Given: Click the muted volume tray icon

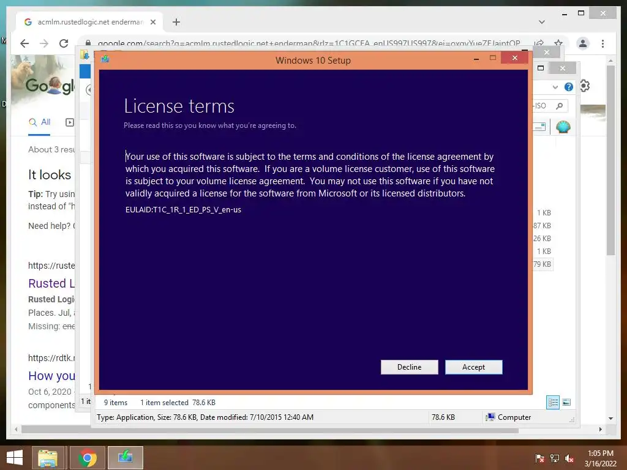Looking at the screenshot, I should 569,458.
